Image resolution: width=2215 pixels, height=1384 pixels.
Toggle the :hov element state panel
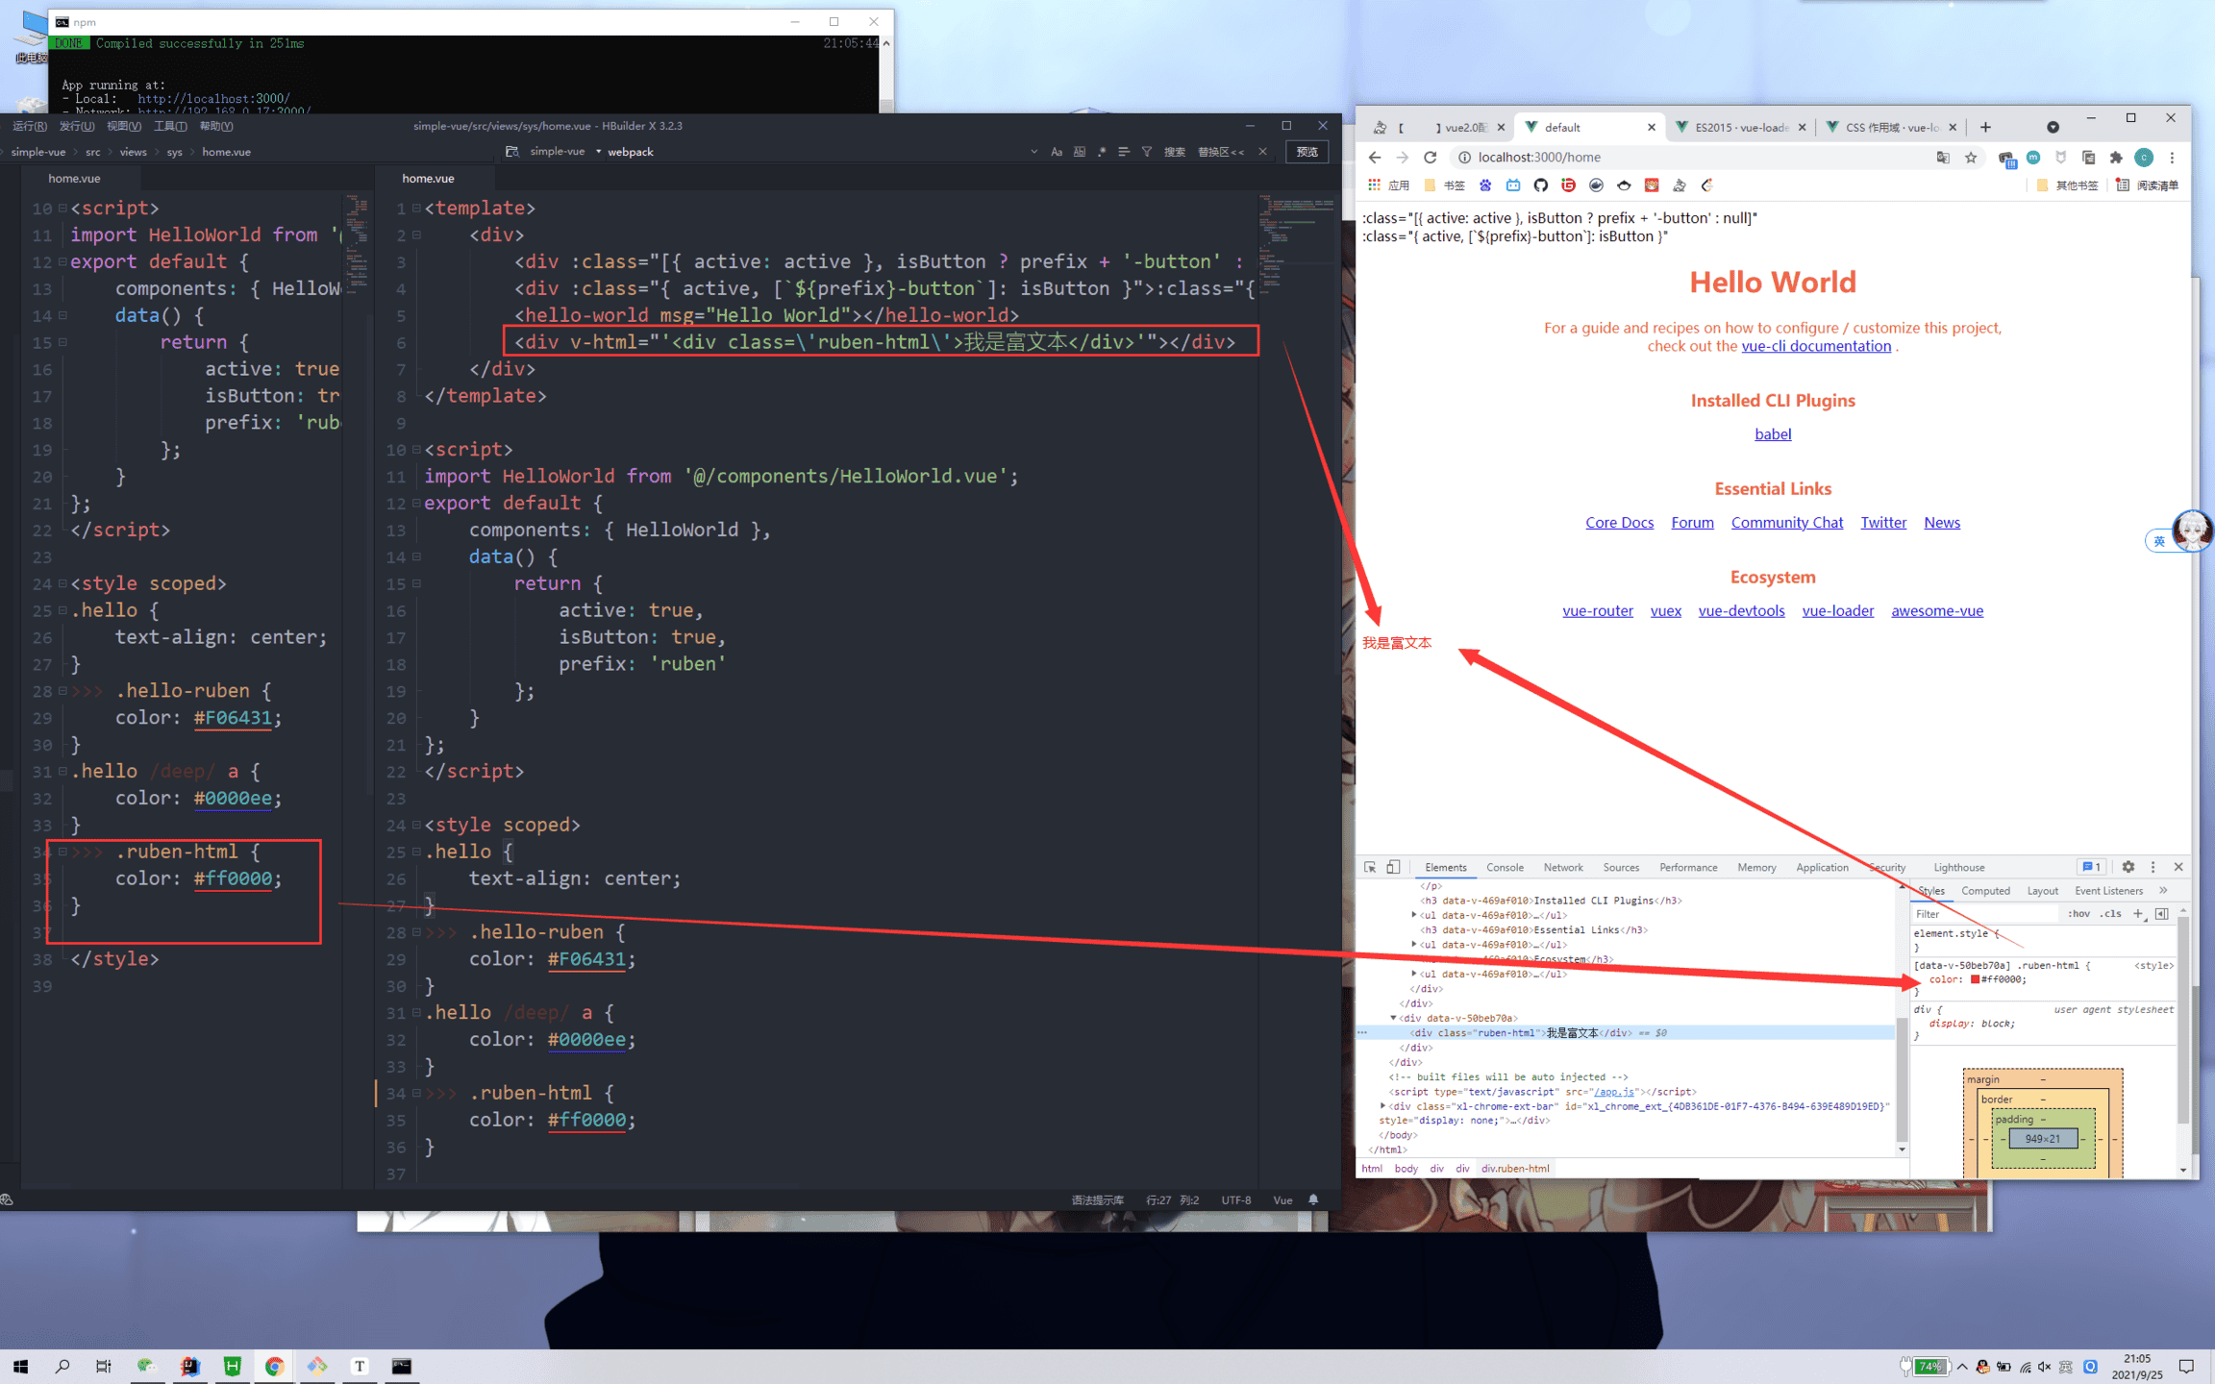click(x=2078, y=914)
